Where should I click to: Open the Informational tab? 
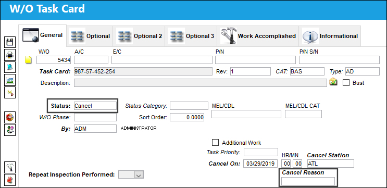pos(330,36)
